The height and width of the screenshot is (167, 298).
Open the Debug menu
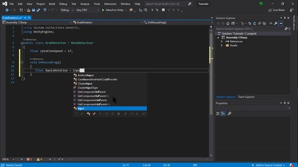pos(63,4)
